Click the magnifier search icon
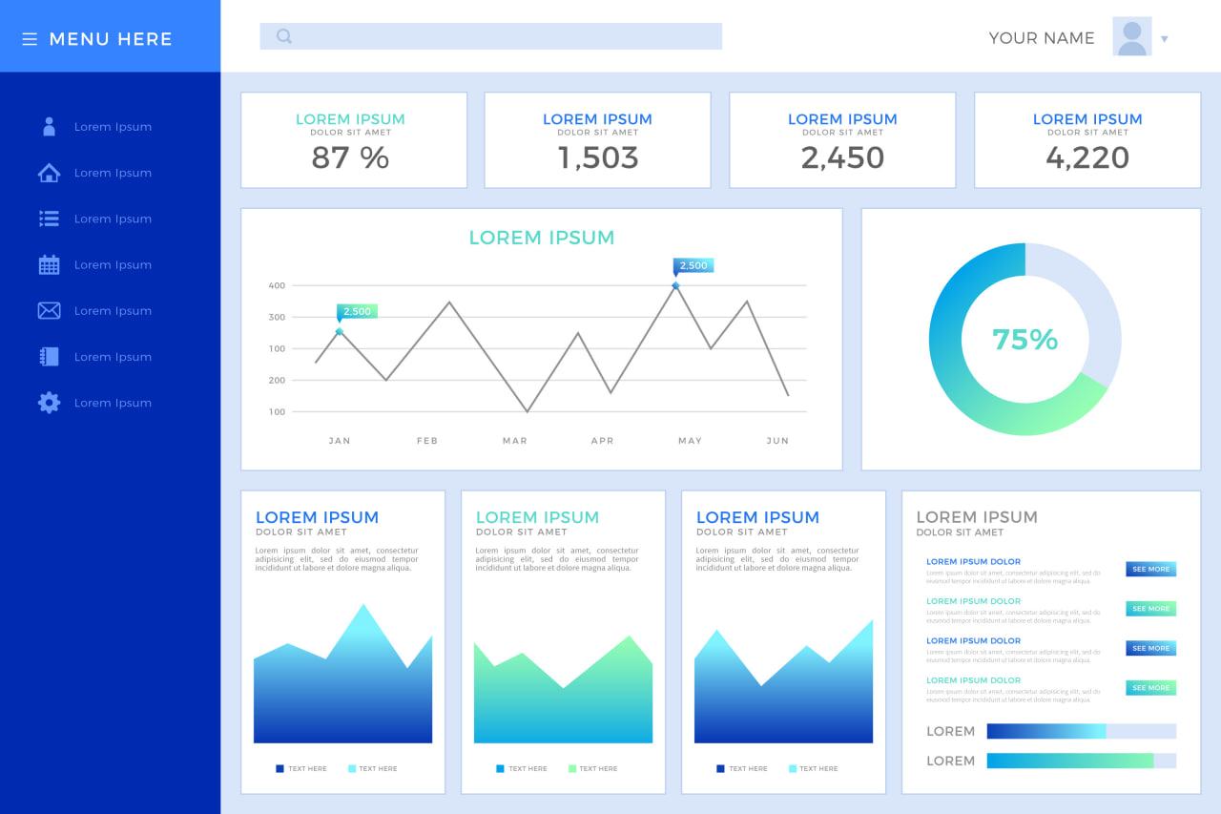The image size is (1221, 814). 283,36
